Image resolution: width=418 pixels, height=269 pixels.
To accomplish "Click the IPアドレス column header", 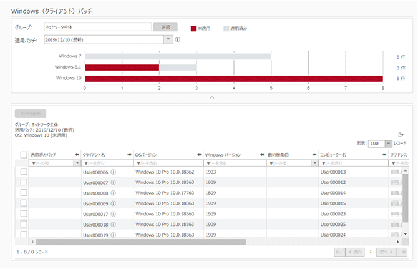I will tap(399, 154).
